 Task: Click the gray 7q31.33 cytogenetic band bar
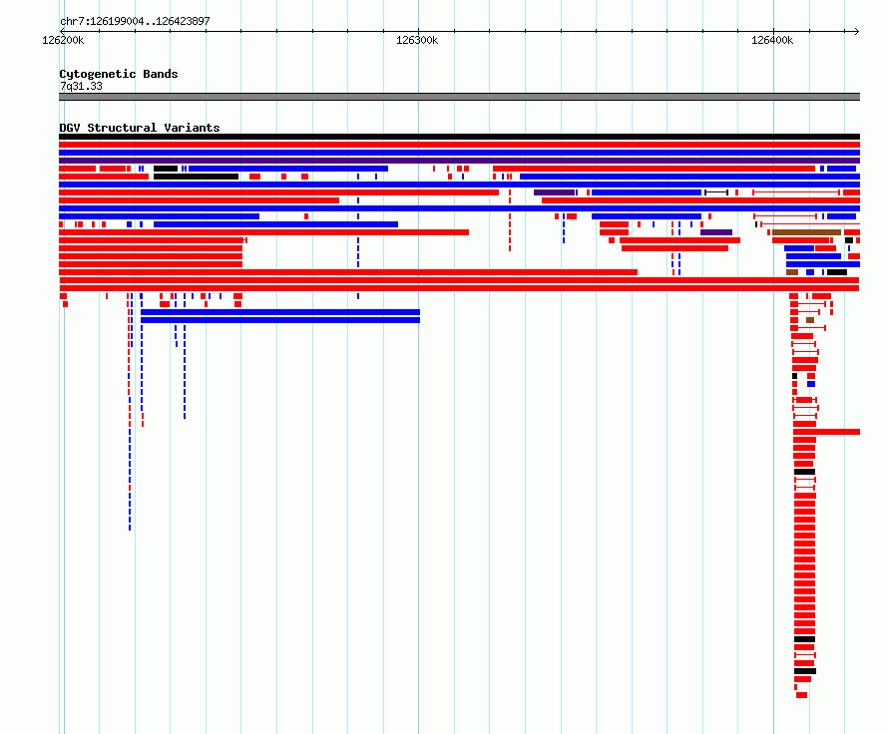pos(459,97)
